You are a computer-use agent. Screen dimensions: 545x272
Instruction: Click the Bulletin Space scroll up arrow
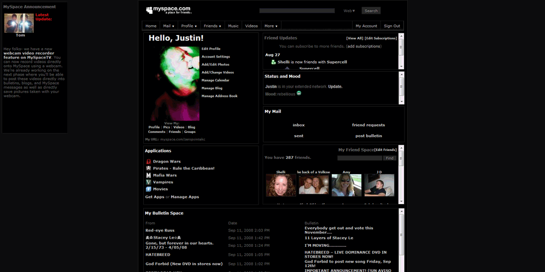(x=401, y=211)
